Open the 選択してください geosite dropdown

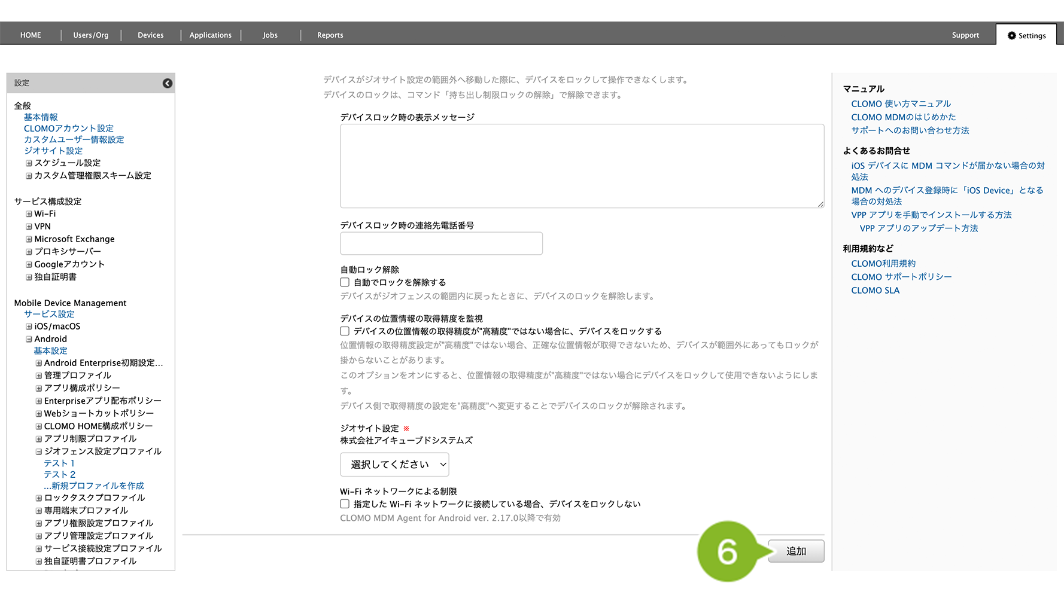coord(394,465)
